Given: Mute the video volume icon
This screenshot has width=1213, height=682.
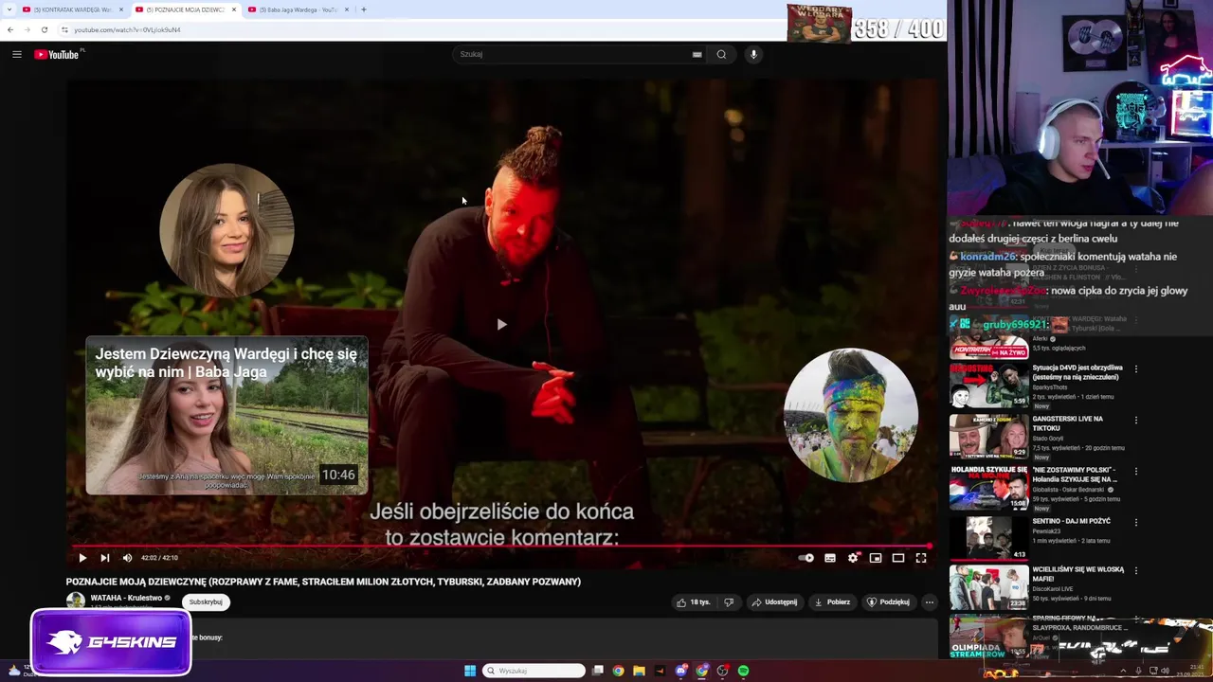Looking at the screenshot, I should [128, 558].
